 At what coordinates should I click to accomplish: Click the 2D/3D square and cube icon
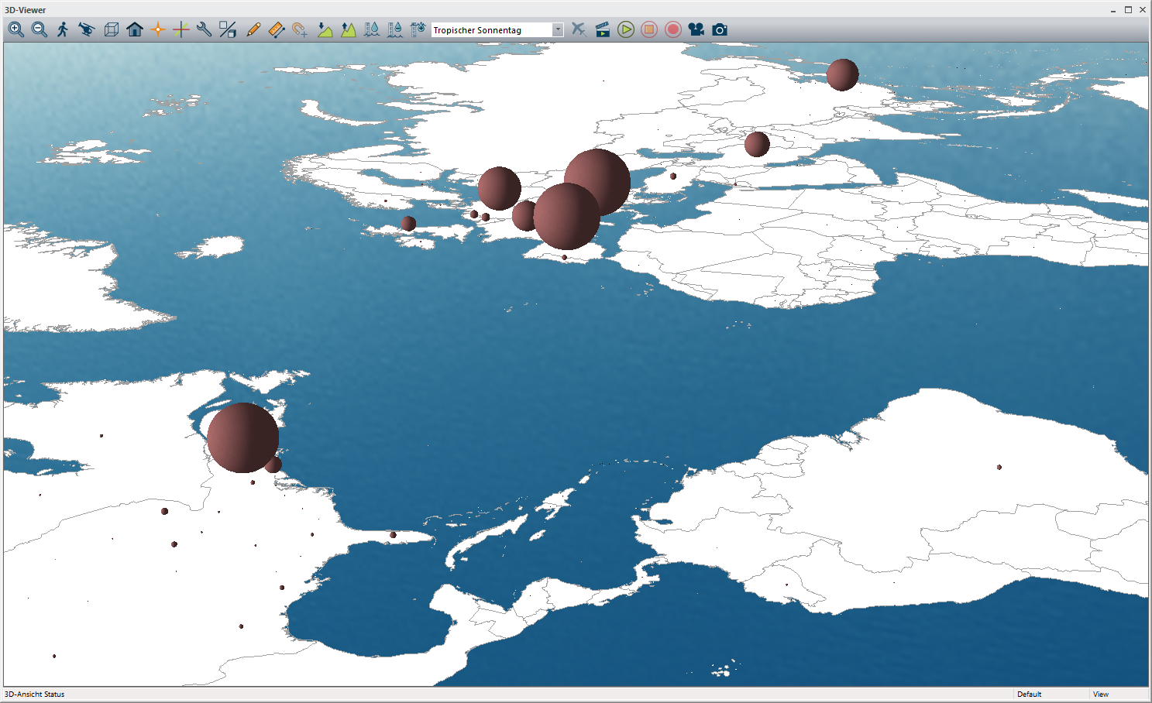(228, 29)
